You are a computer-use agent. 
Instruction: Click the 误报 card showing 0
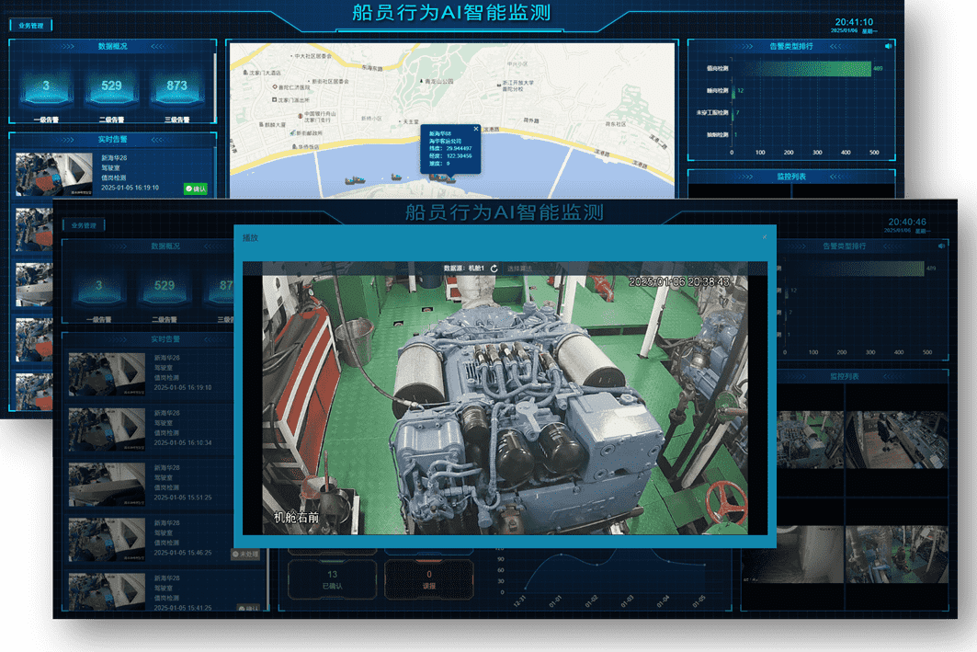click(x=428, y=578)
